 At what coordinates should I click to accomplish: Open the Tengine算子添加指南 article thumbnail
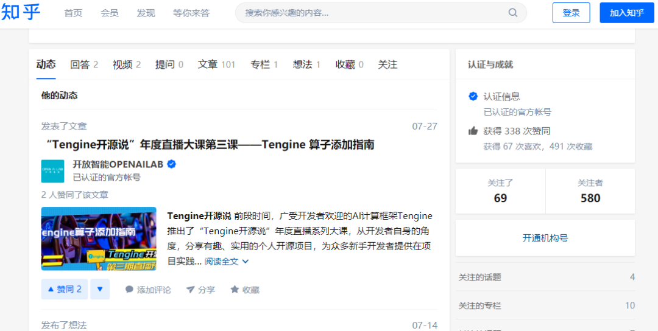tap(99, 239)
